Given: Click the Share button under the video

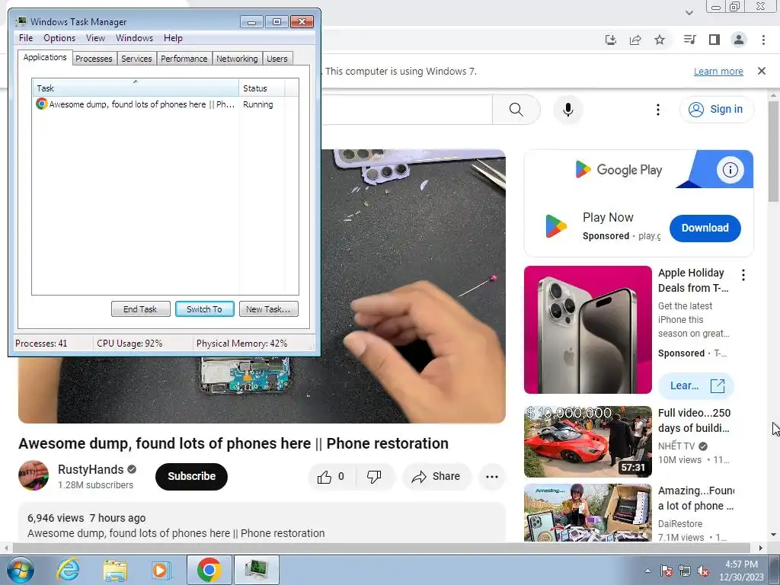Looking at the screenshot, I should tap(436, 477).
